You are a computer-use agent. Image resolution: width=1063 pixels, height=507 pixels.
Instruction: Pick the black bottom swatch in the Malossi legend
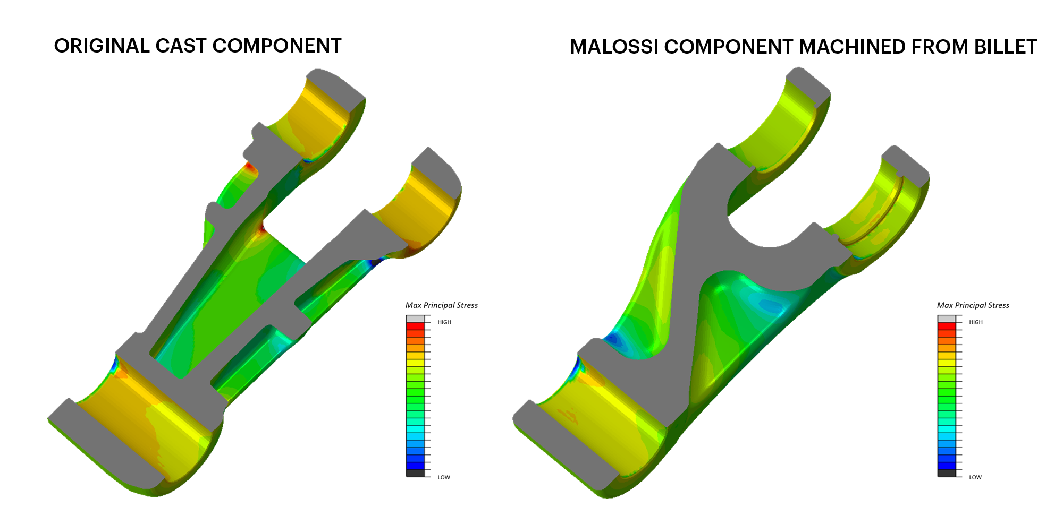pyautogui.click(x=947, y=473)
